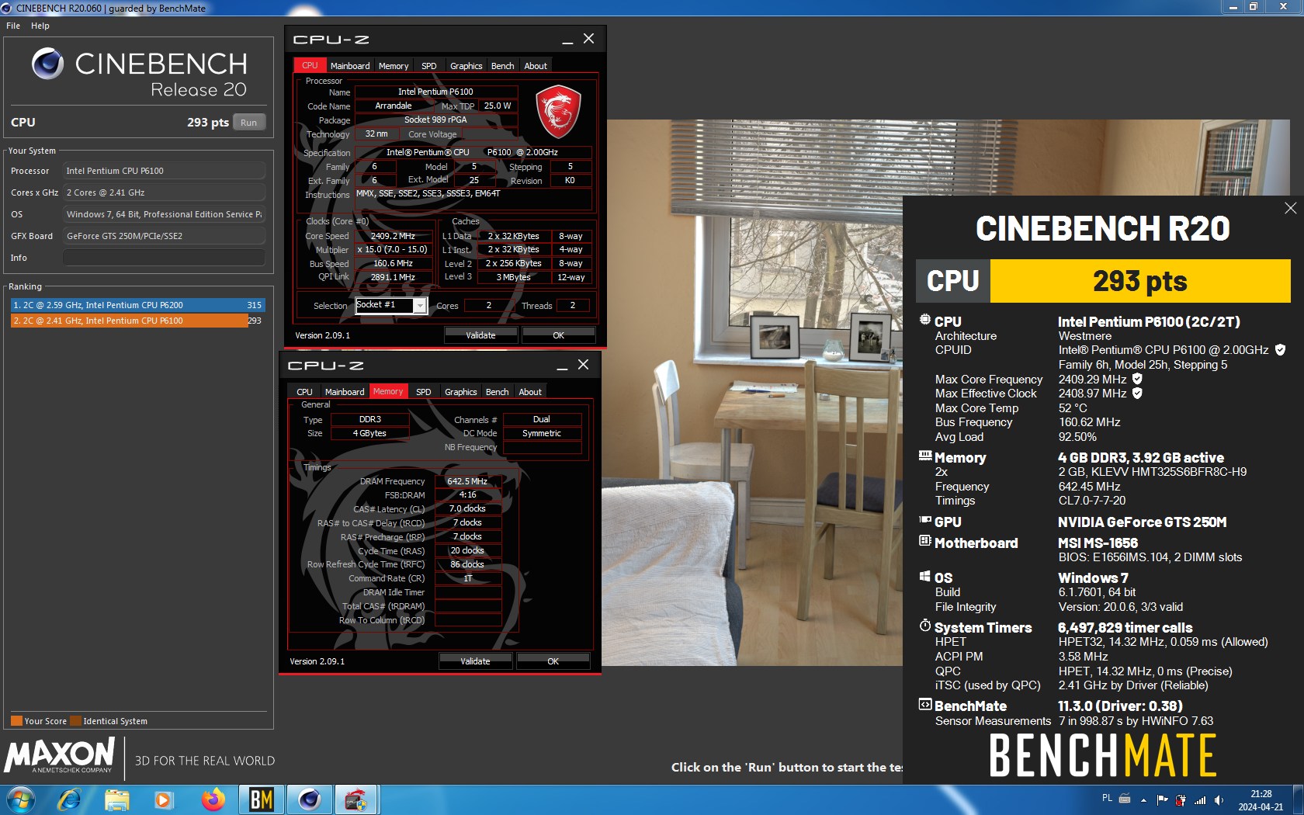Open volume speaker tray icon
The width and height of the screenshot is (1304, 815).
(1219, 799)
